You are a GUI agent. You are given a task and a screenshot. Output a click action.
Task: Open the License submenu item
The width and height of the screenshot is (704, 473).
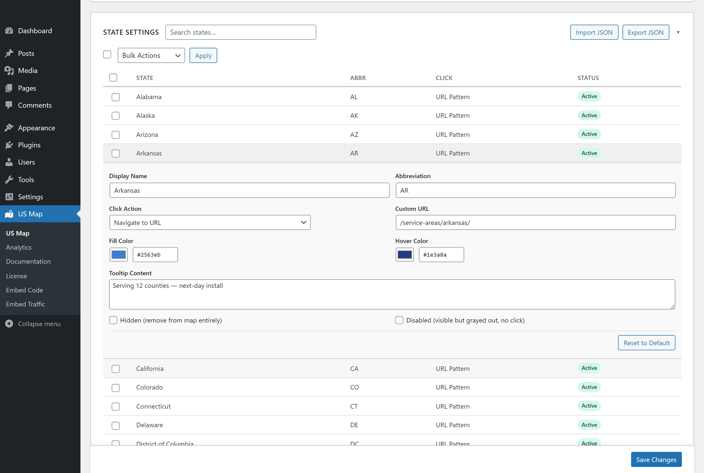tap(17, 276)
